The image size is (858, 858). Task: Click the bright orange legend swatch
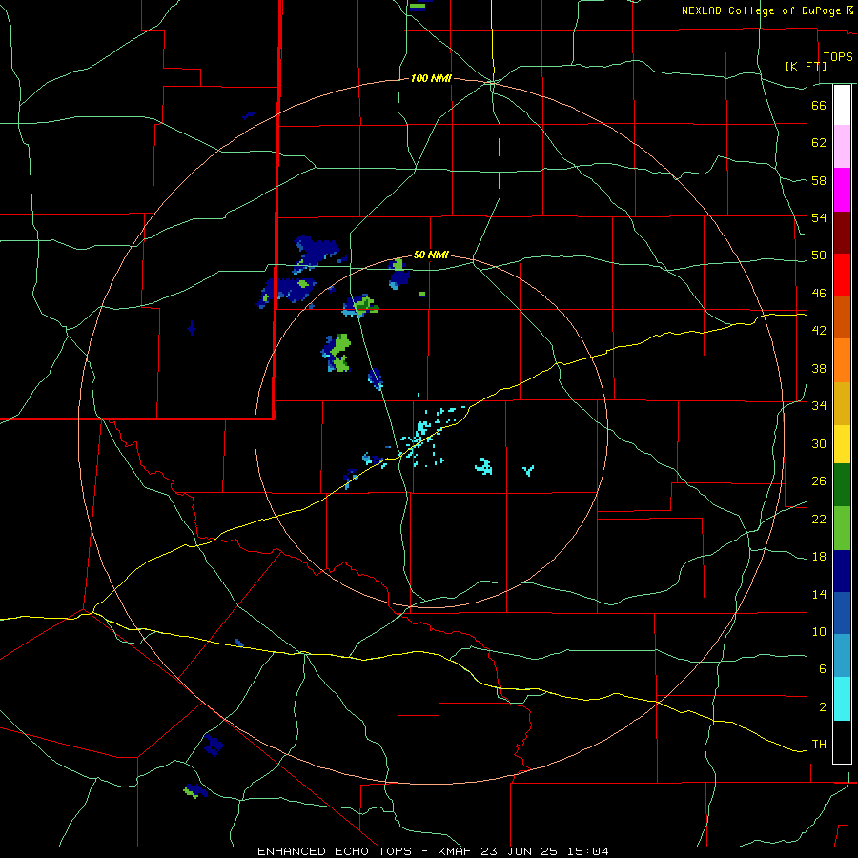tap(842, 360)
